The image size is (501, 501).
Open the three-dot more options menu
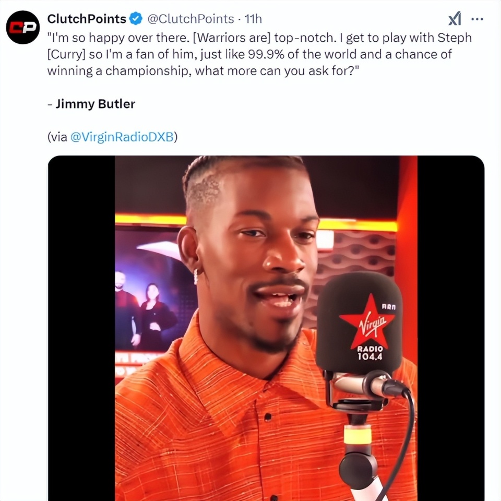click(478, 19)
